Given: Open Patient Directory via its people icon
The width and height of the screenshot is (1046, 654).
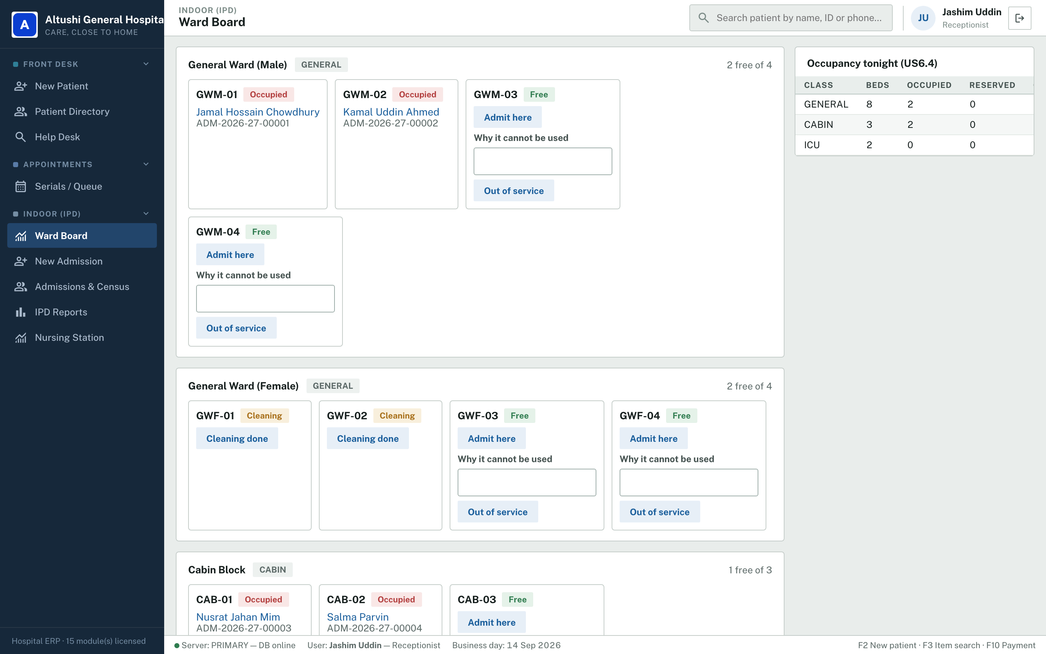Looking at the screenshot, I should click(21, 112).
